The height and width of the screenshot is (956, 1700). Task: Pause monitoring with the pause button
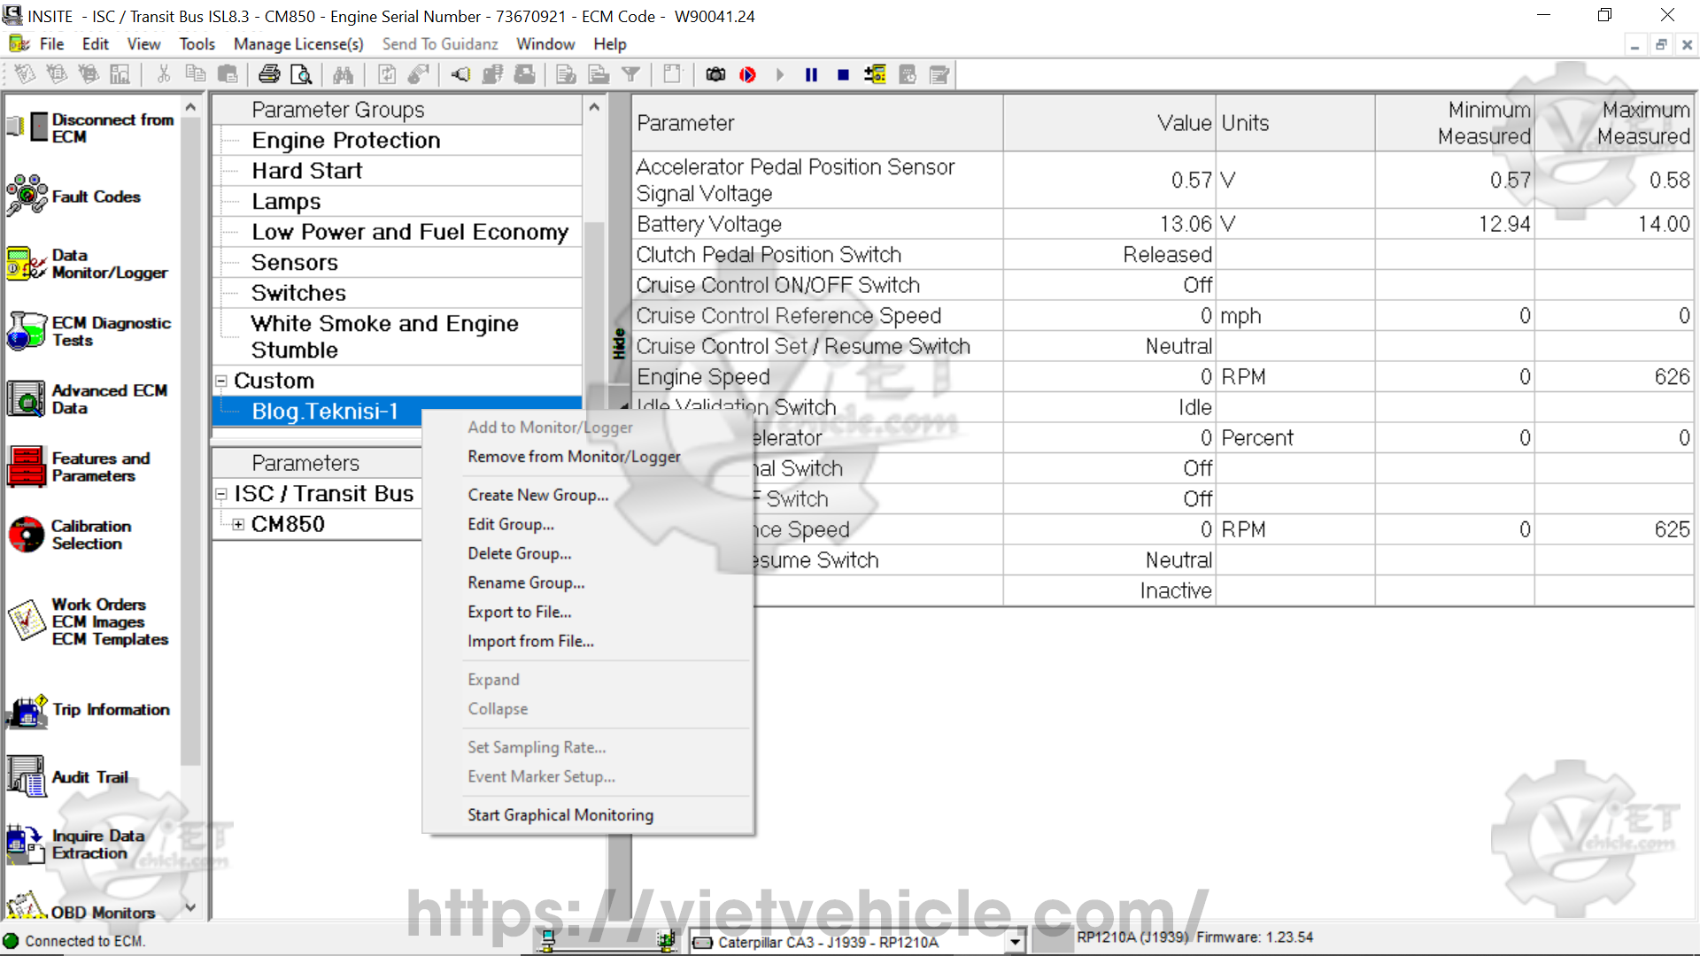coord(811,75)
